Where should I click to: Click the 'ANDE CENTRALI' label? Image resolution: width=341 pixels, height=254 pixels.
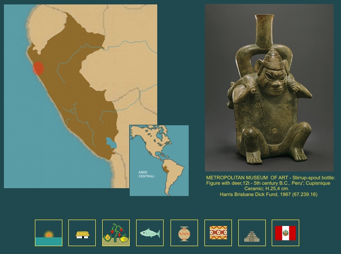pyautogui.click(x=146, y=174)
